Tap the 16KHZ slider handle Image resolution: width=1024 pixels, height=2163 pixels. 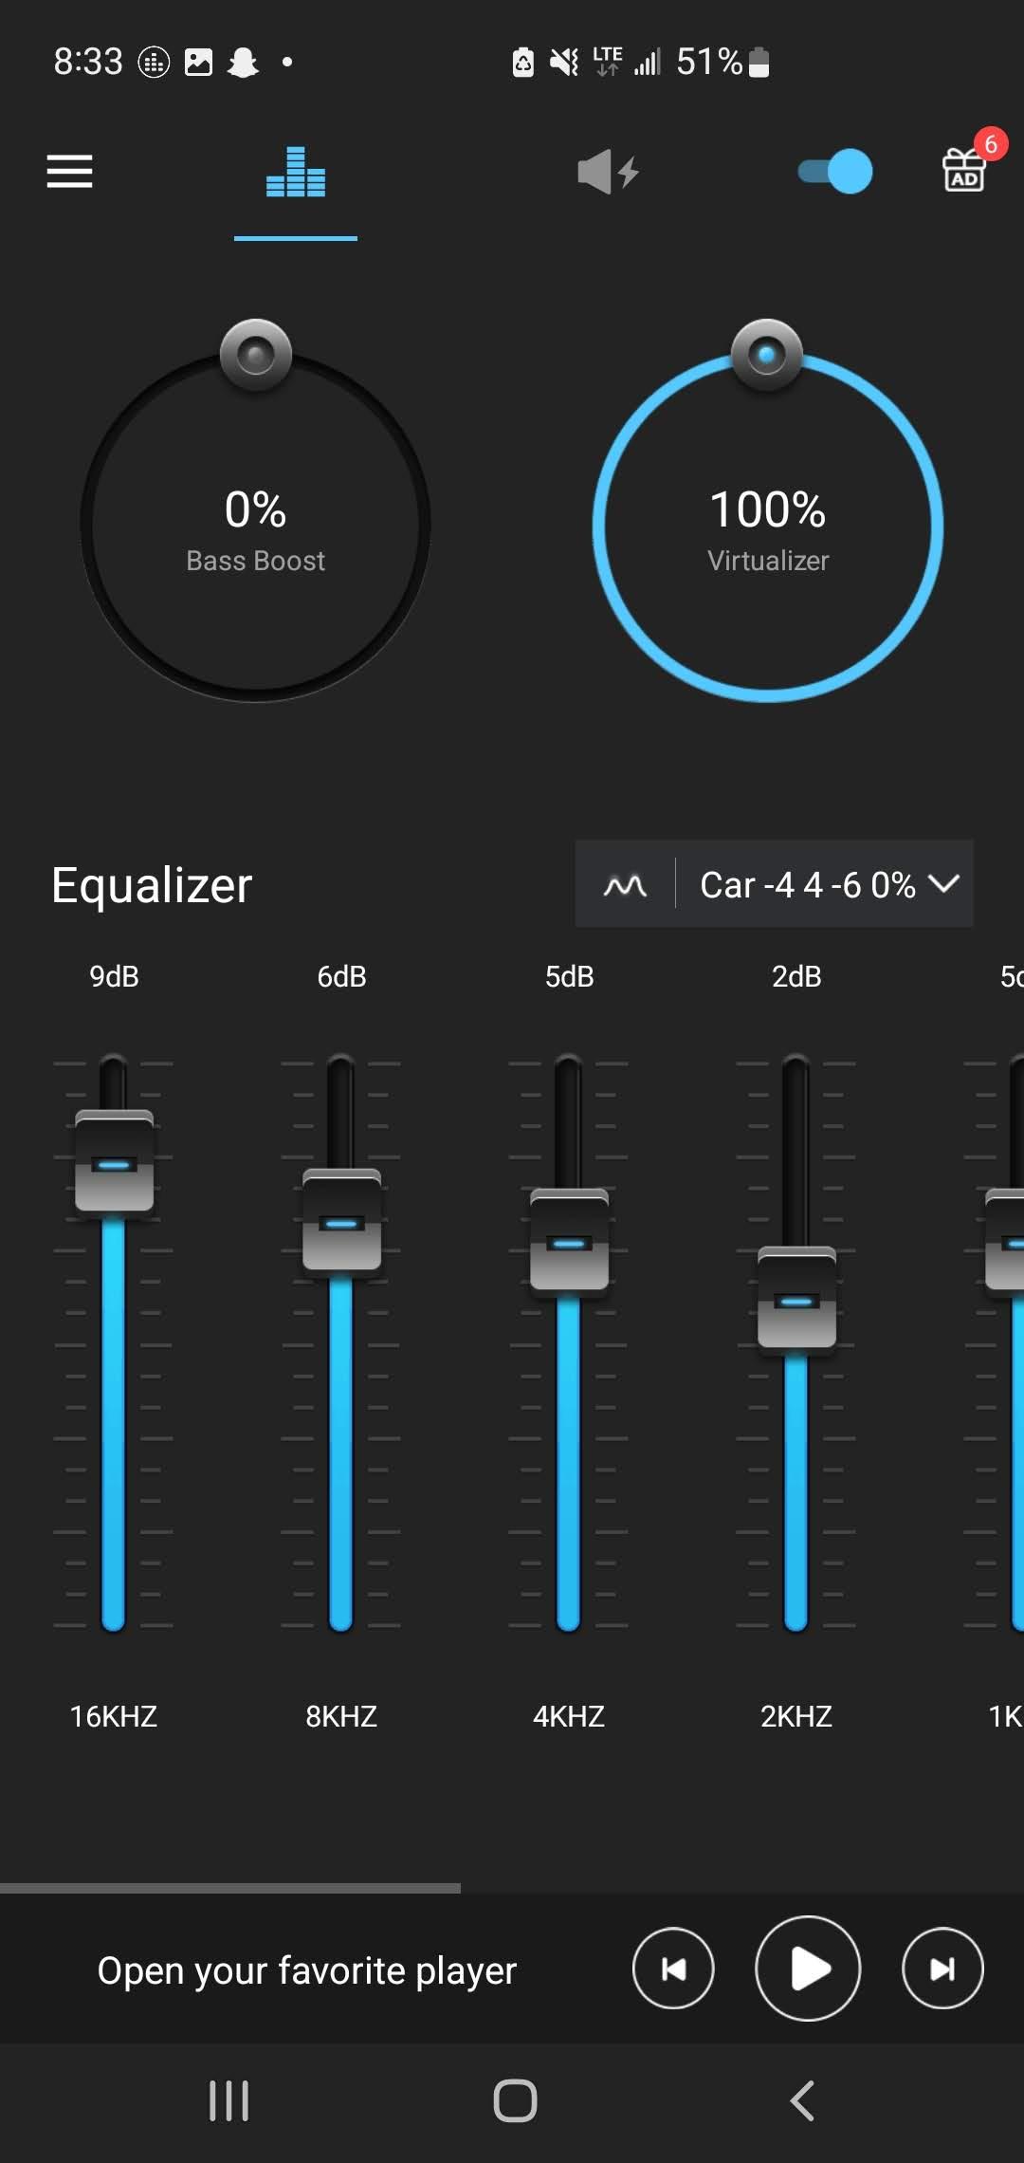pos(114,1162)
